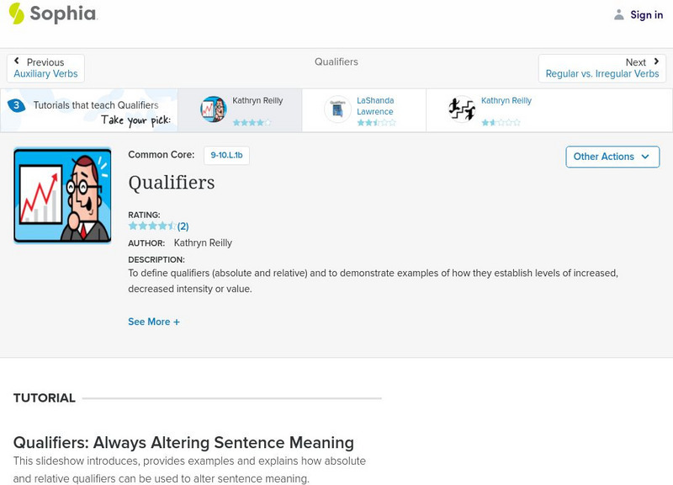Collapse Other Actions via its chevron
The image size is (673, 485).
coord(645,157)
